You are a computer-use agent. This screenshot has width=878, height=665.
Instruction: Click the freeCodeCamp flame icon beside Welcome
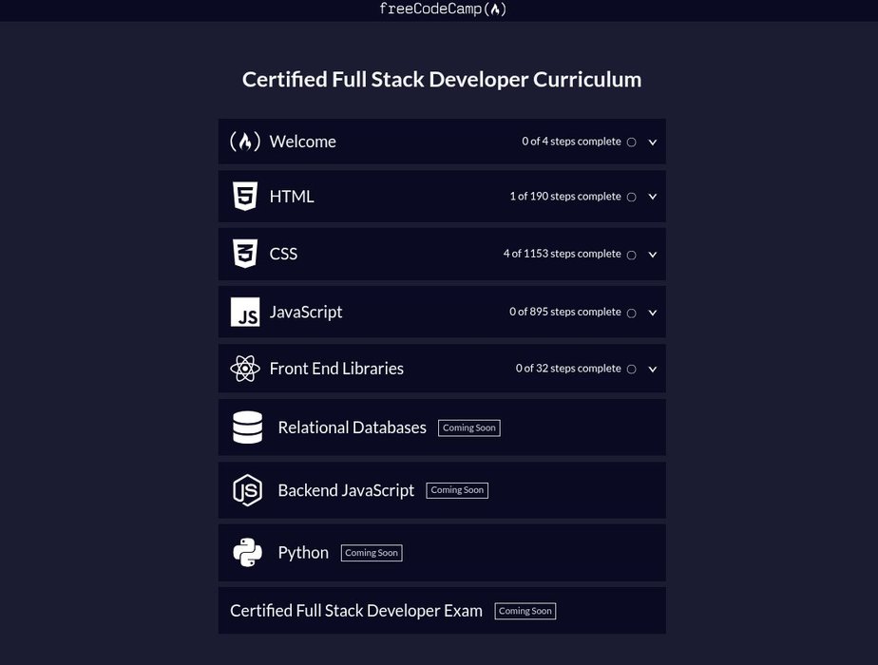tap(245, 142)
